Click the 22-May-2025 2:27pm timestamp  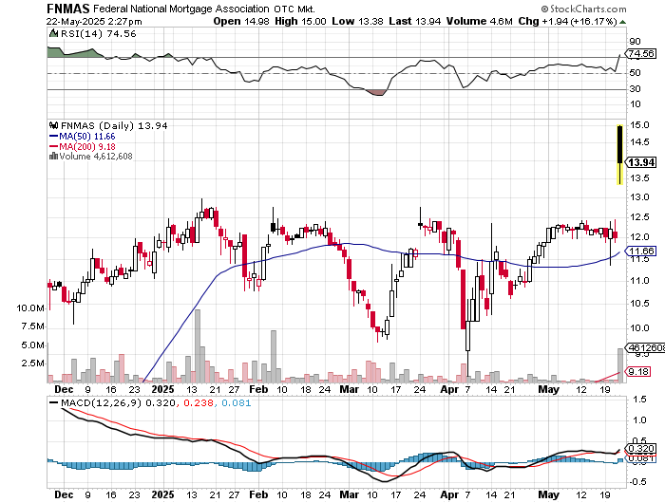[x=94, y=22]
